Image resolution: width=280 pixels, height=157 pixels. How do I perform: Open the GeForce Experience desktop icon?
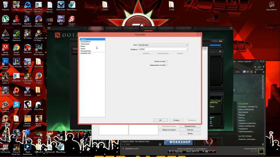pyautogui.click(x=17, y=35)
